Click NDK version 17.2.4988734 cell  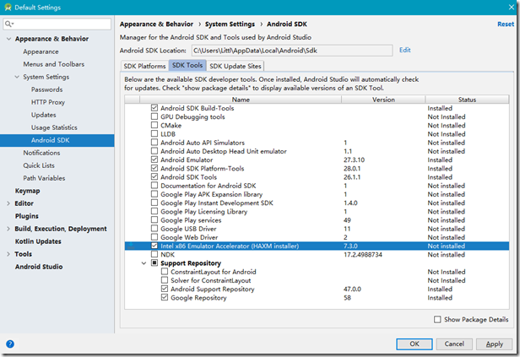click(363, 255)
